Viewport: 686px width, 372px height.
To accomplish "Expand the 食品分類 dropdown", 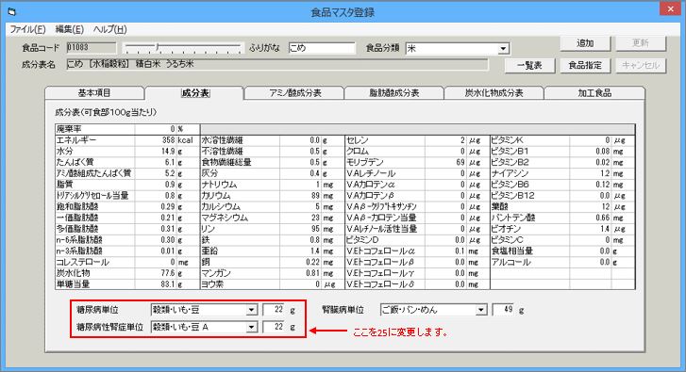I will tap(504, 48).
